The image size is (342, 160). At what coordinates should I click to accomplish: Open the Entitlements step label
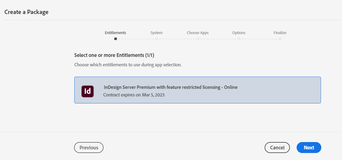(115, 33)
